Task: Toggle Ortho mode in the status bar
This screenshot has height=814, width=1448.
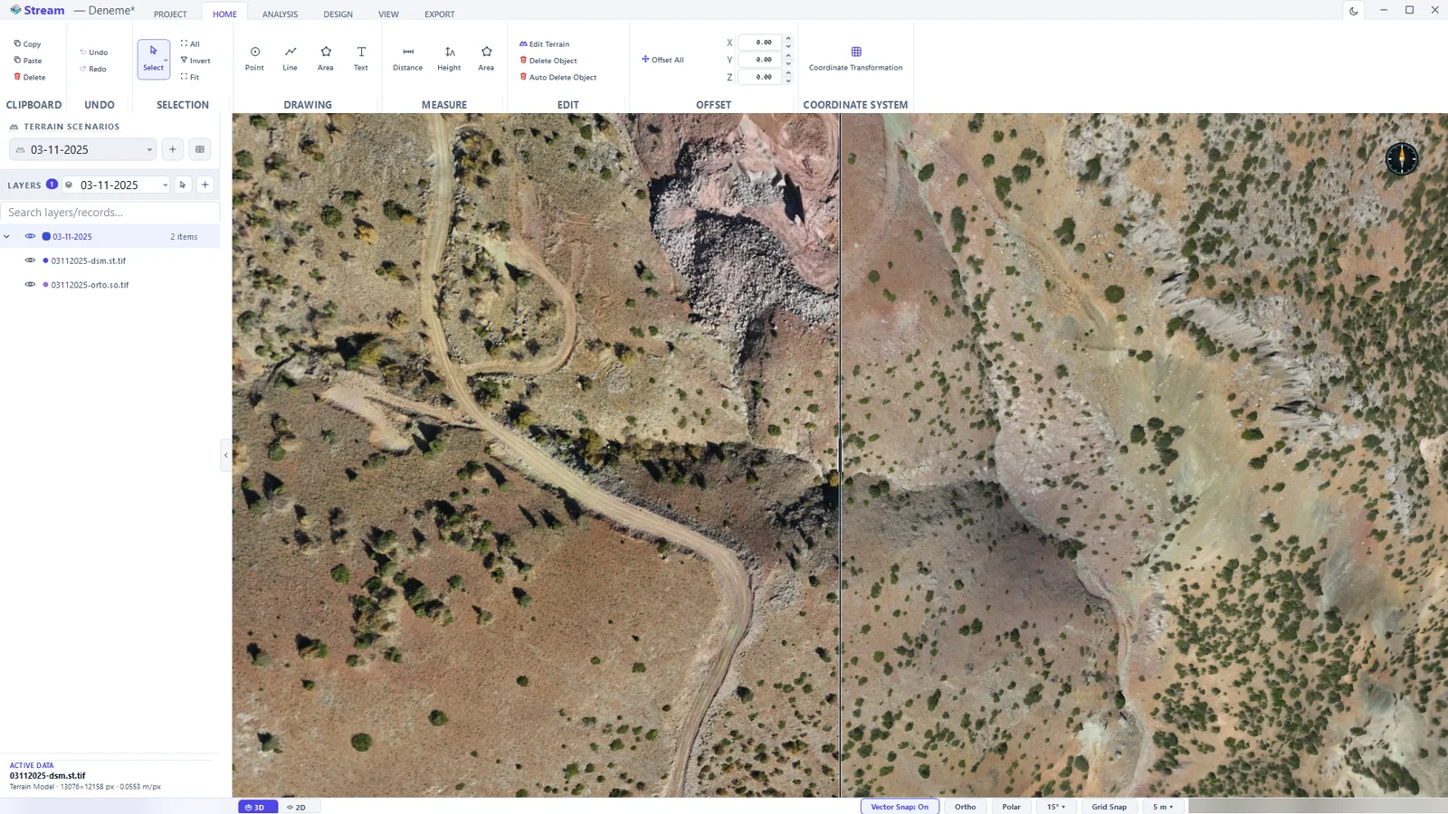Action: [965, 807]
